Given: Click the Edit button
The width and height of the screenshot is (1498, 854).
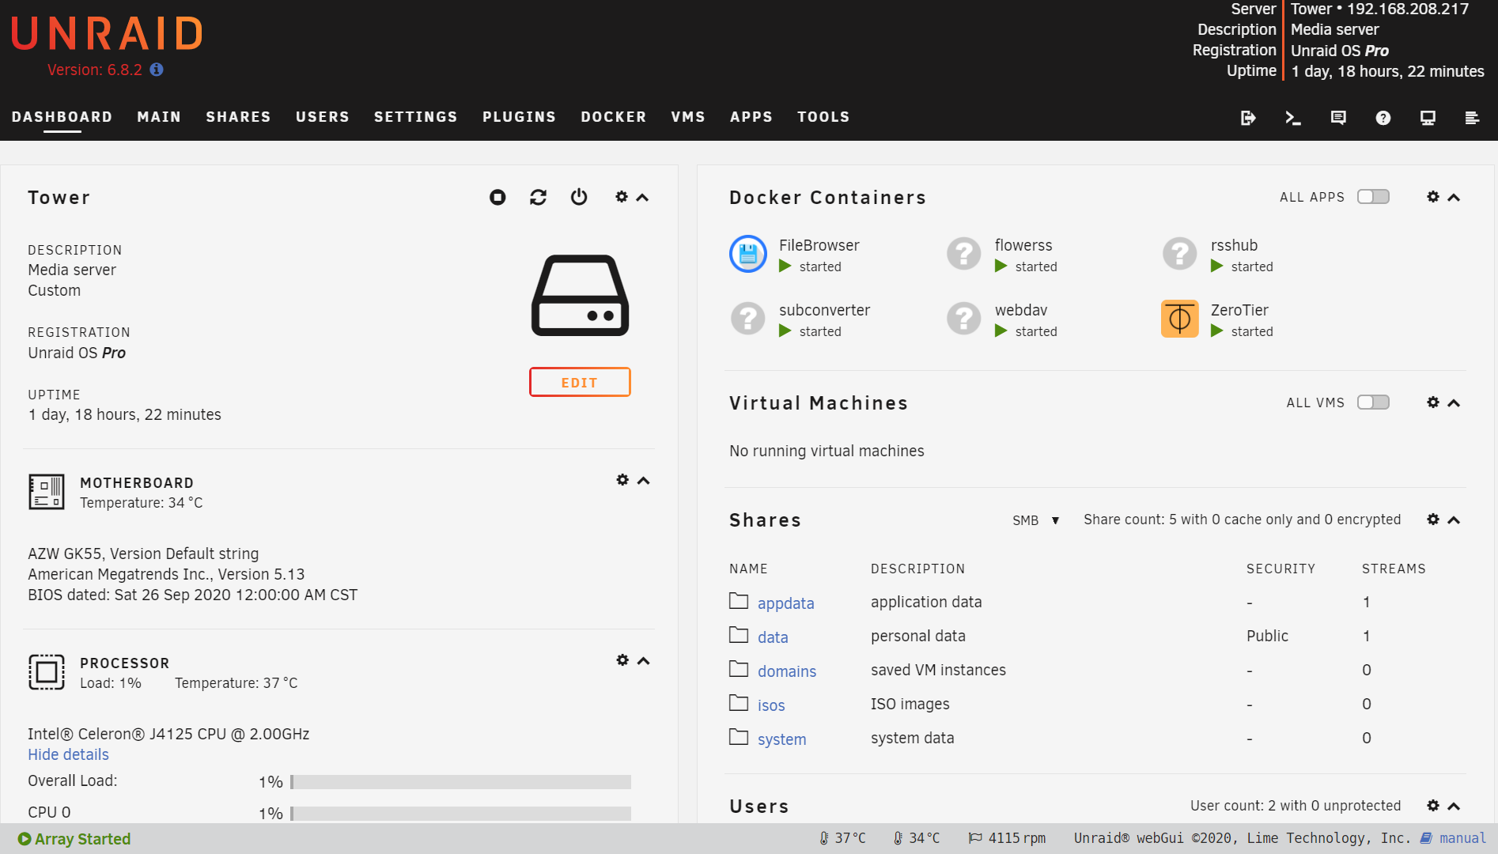Looking at the screenshot, I should [x=580, y=382].
